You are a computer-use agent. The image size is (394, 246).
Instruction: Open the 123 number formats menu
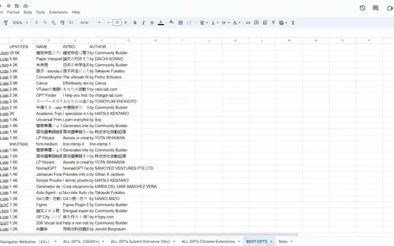pos(71,23)
